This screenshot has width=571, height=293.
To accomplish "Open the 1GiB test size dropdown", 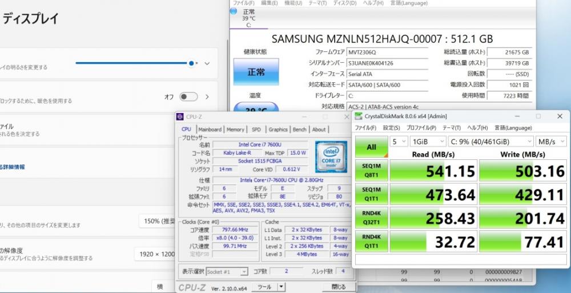I will [428, 142].
